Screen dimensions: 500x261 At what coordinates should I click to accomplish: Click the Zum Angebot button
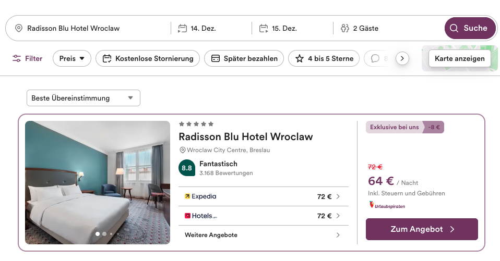point(422,229)
